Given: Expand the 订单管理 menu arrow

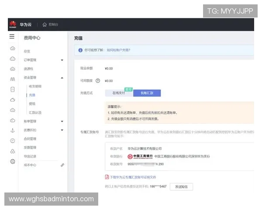Looking at the screenshot, I should [62, 60].
